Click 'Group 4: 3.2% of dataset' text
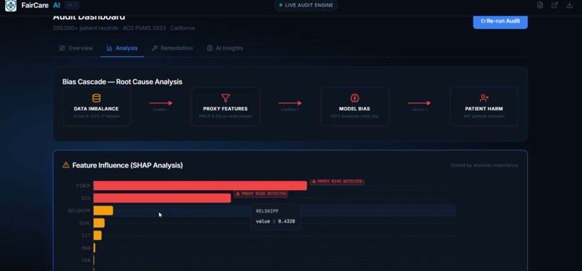This screenshot has height=271, width=582. point(96,116)
